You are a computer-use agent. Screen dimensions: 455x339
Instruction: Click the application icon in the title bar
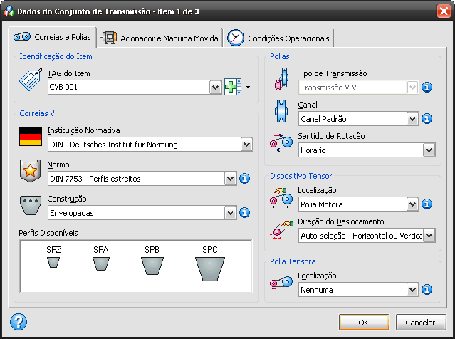pyautogui.click(x=9, y=11)
